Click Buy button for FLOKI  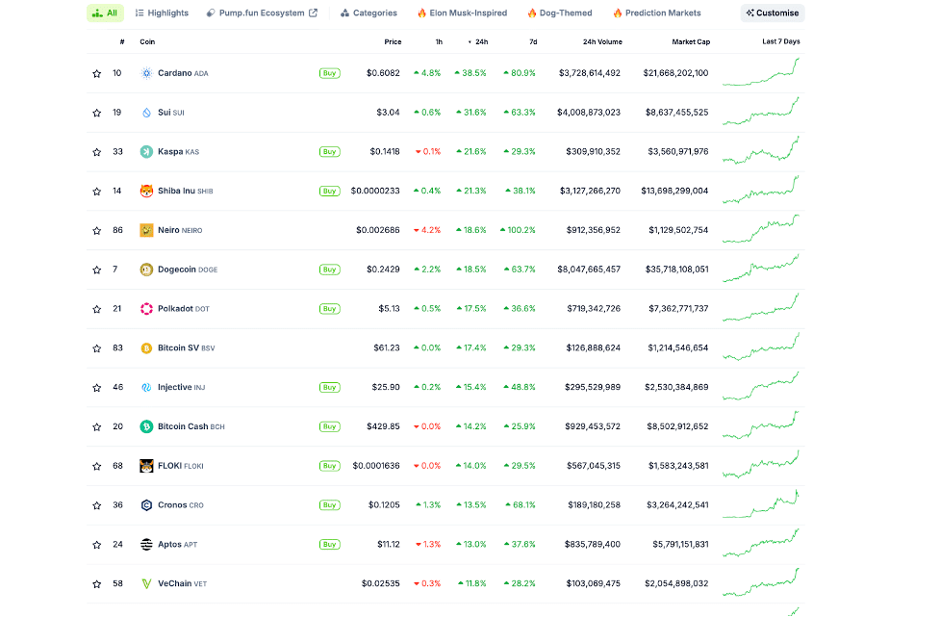point(330,466)
